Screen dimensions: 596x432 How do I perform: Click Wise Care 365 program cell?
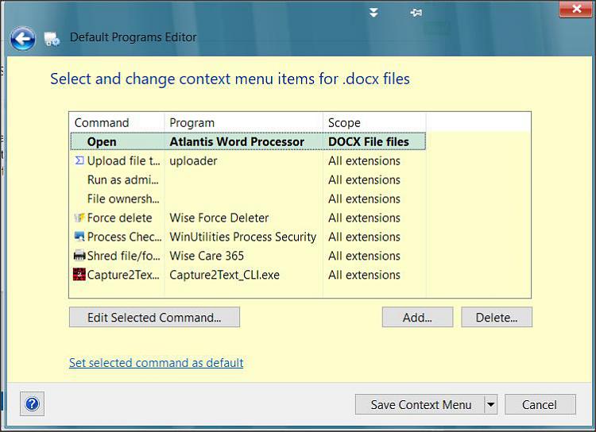pyautogui.click(x=207, y=256)
